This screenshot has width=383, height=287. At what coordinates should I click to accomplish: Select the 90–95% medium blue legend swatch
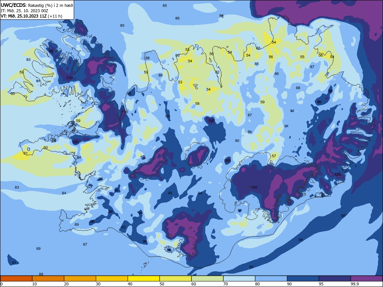click(x=303, y=279)
